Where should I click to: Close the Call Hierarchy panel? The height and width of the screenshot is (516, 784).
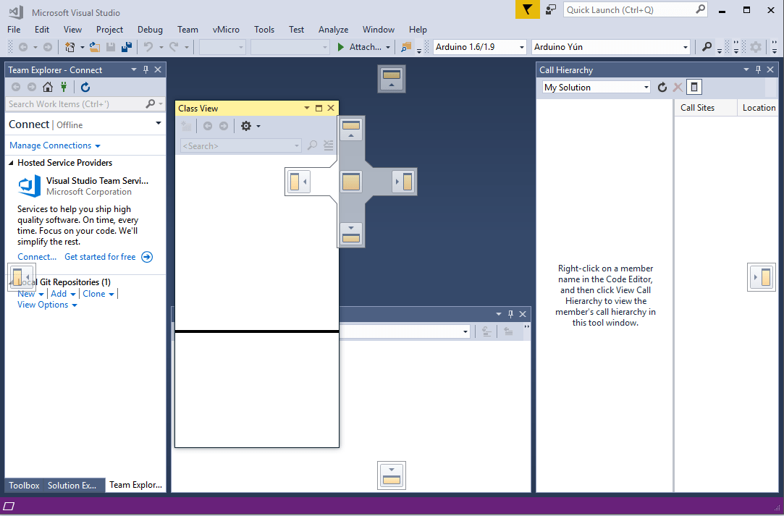coord(770,69)
